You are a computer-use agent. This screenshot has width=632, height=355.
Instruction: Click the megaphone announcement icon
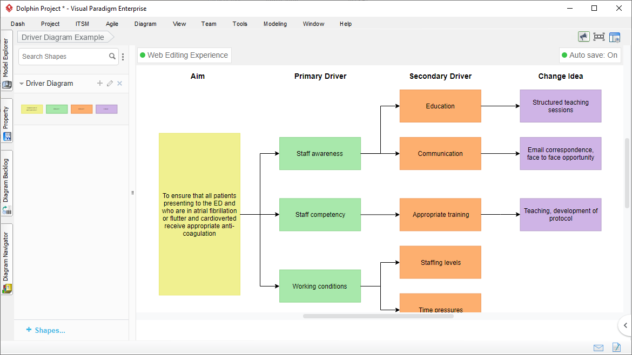(583, 37)
